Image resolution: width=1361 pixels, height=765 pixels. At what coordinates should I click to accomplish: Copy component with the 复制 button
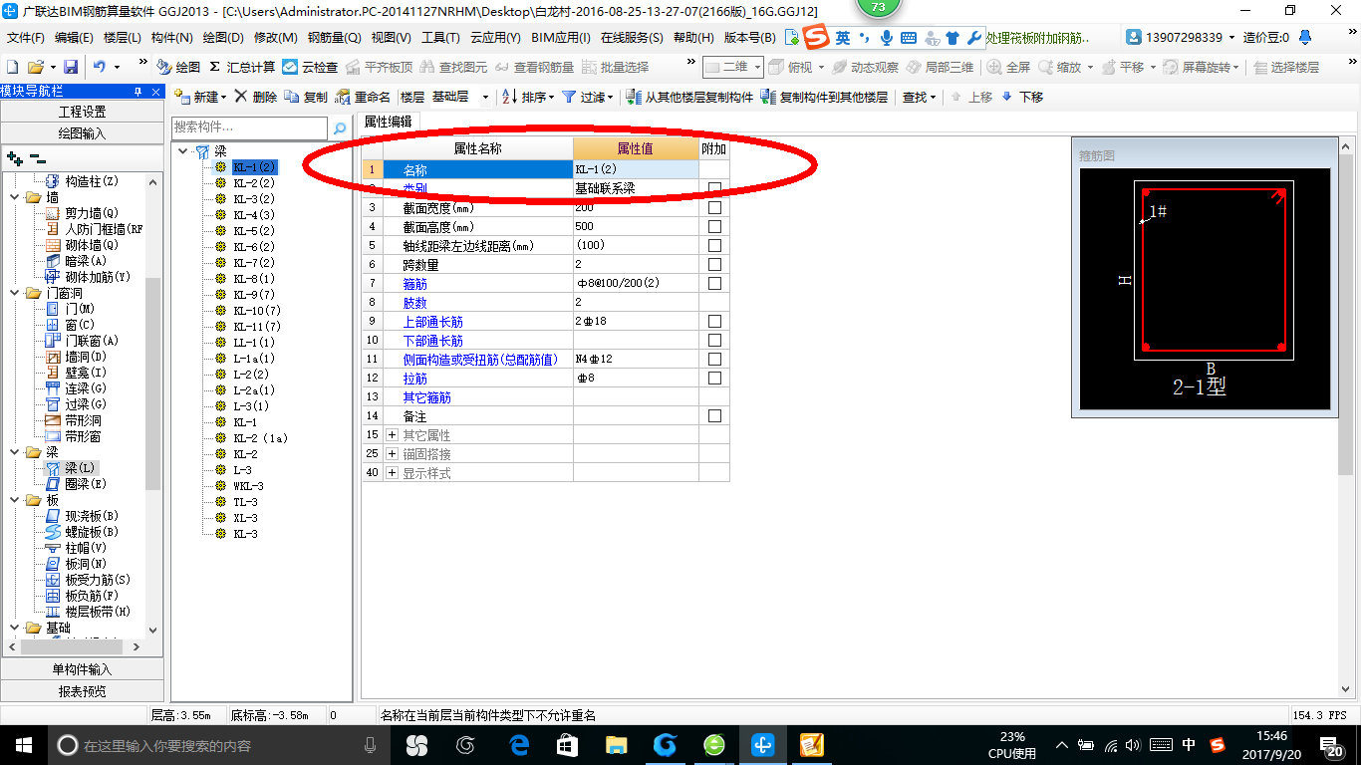(x=306, y=97)
